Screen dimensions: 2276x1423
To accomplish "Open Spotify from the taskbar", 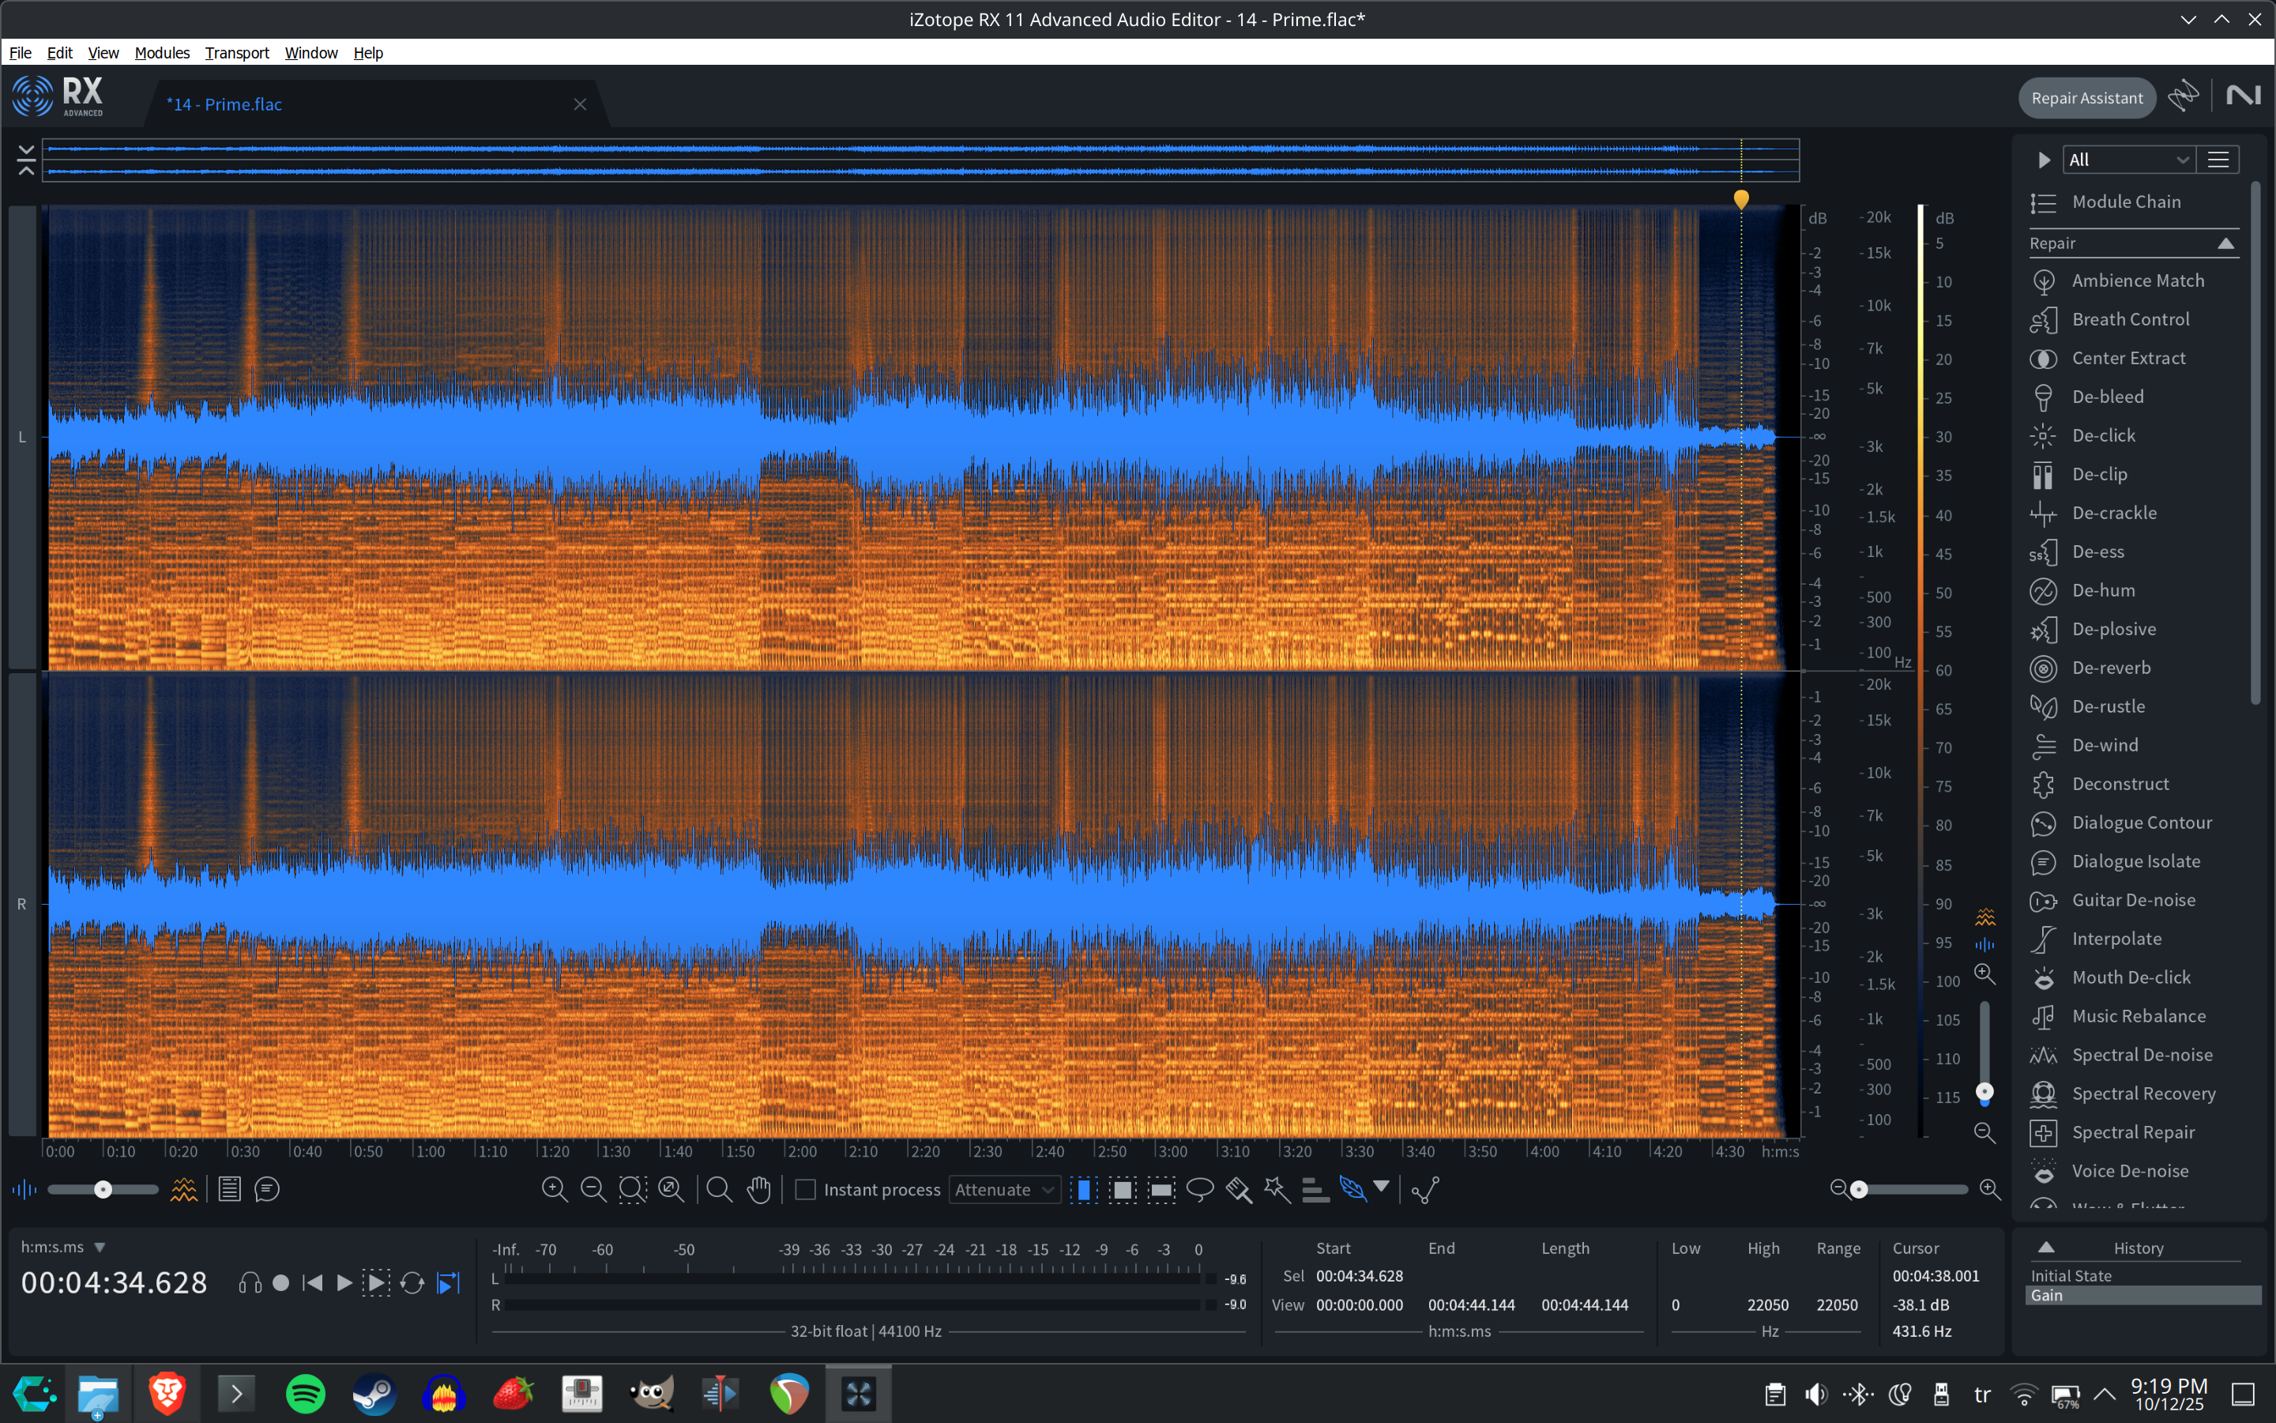I will tap(306, 1394).
